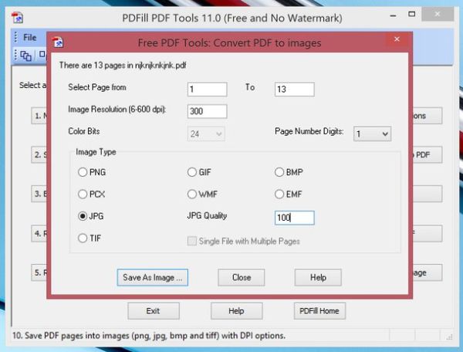The image size is (463, 352).
Task: Close the Convert PDF dialog via Close button
Action: (242, 277)
